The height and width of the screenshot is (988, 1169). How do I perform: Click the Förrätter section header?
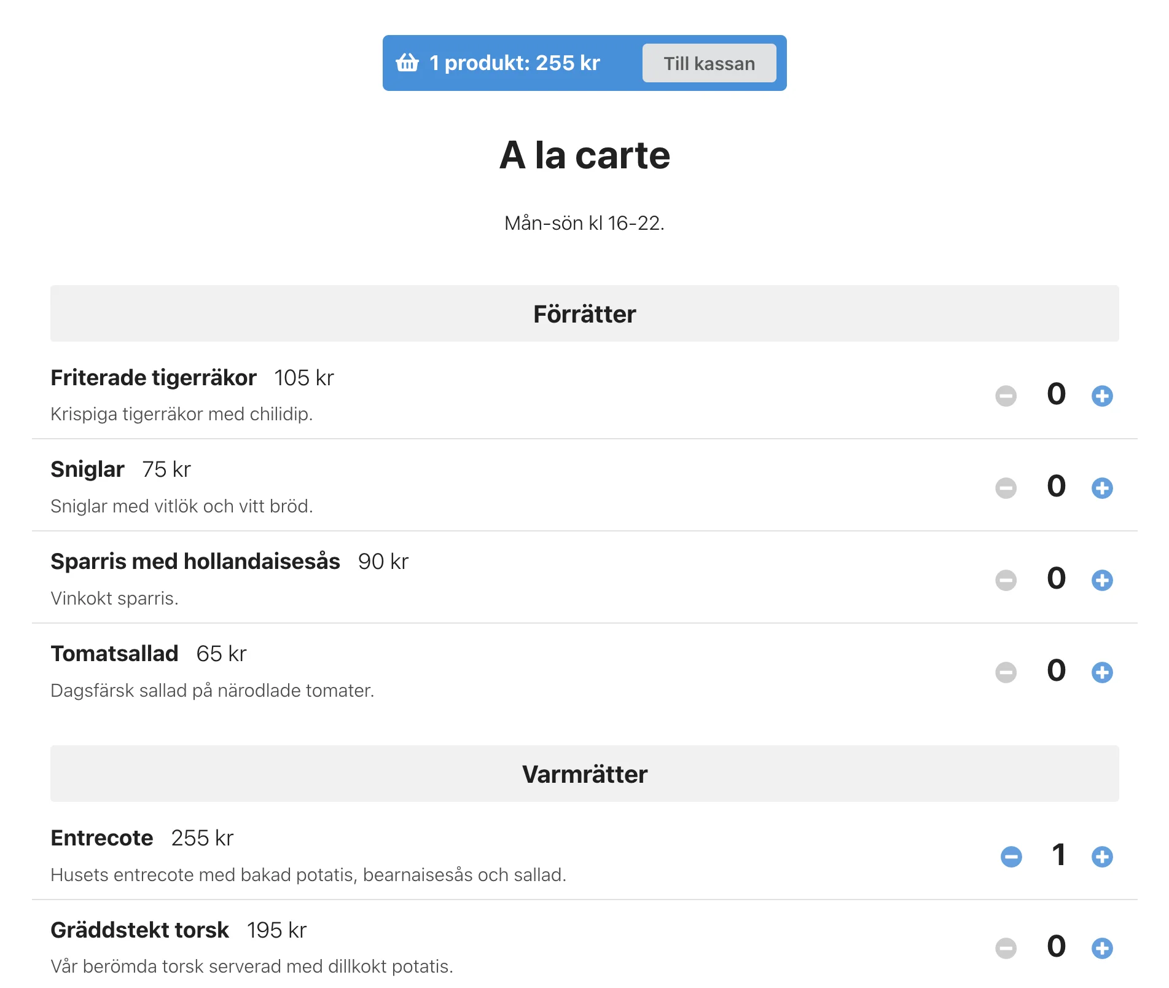pos(584,313)
